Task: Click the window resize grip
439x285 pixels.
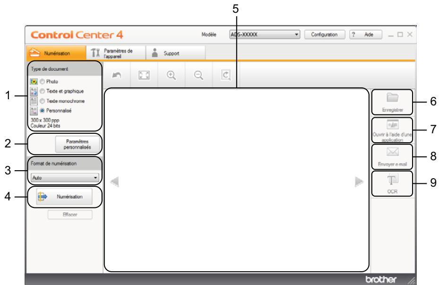Action: [x=412, y=281]
